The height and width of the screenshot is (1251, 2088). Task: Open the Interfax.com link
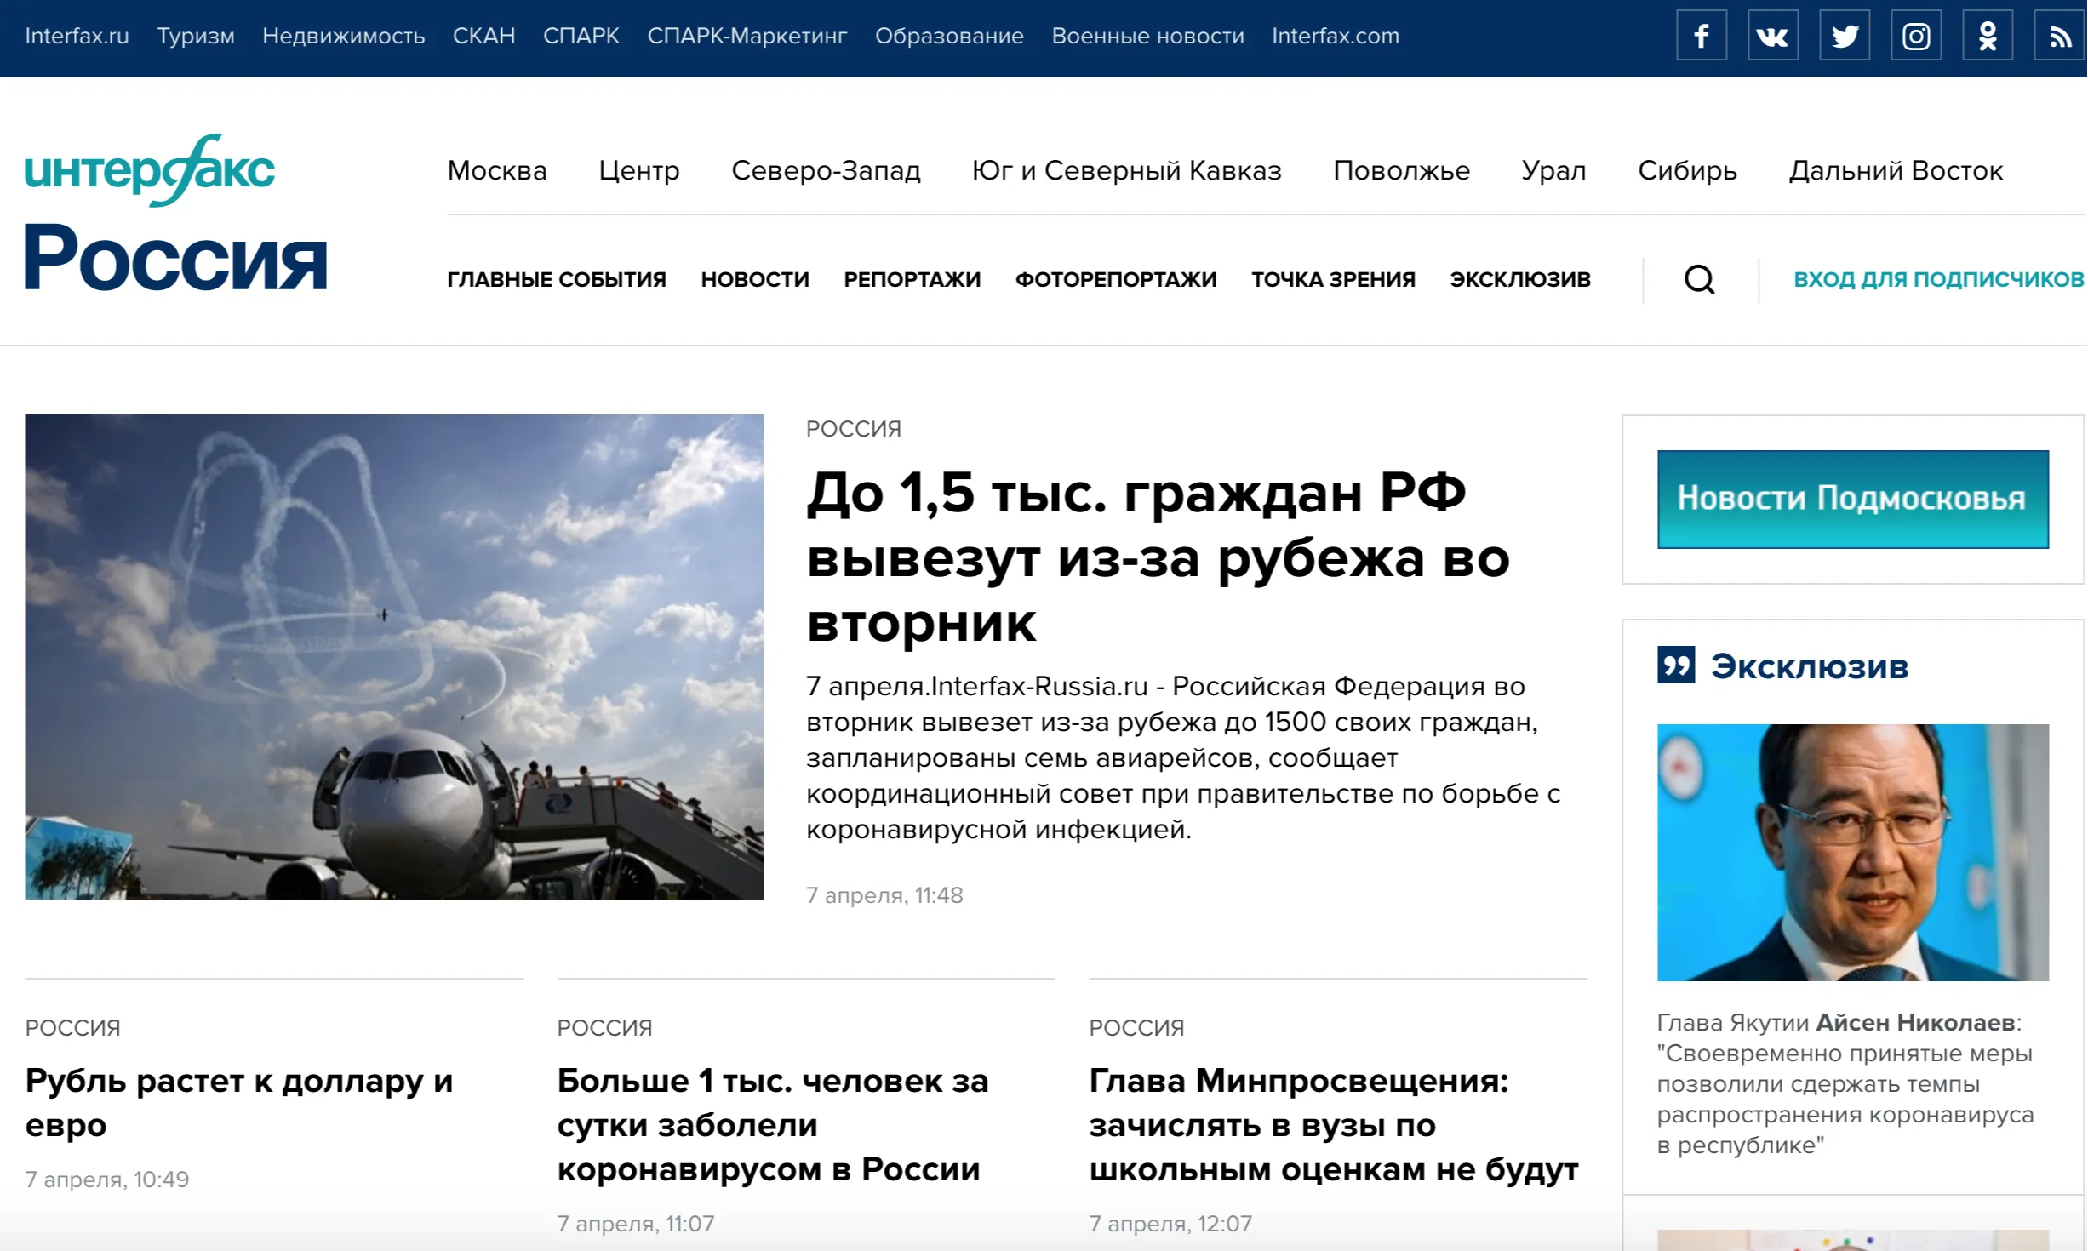1335,35
